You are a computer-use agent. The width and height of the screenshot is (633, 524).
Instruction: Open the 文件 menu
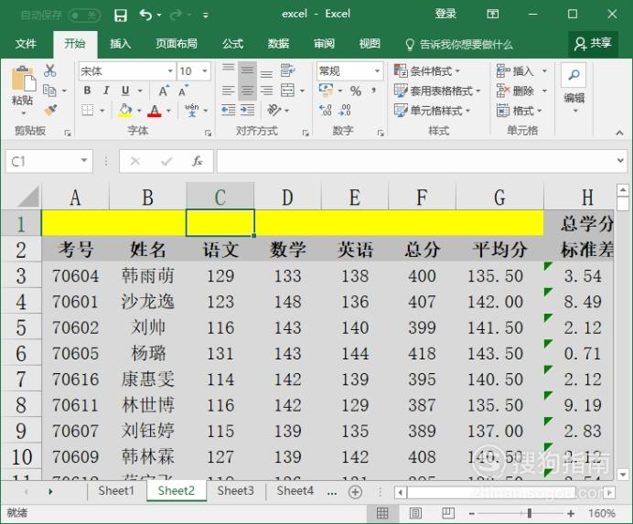[x=26, y=44]
